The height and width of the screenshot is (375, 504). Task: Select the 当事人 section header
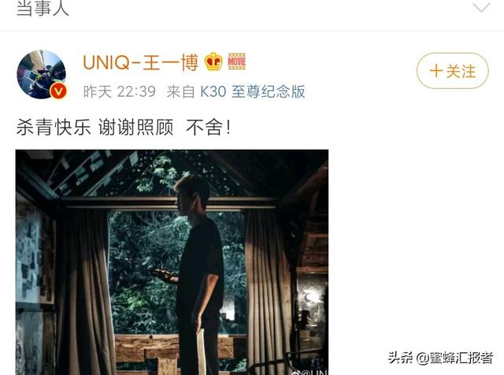pos(43,8)
